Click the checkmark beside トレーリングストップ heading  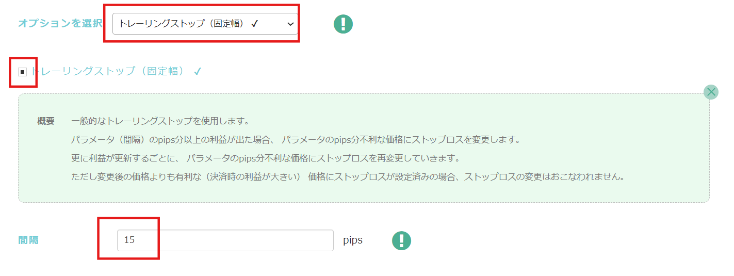click(x=198, y=72)
